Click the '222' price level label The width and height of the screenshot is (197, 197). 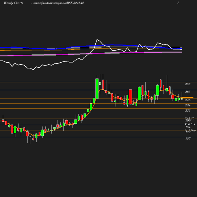(x=188, y=110)
